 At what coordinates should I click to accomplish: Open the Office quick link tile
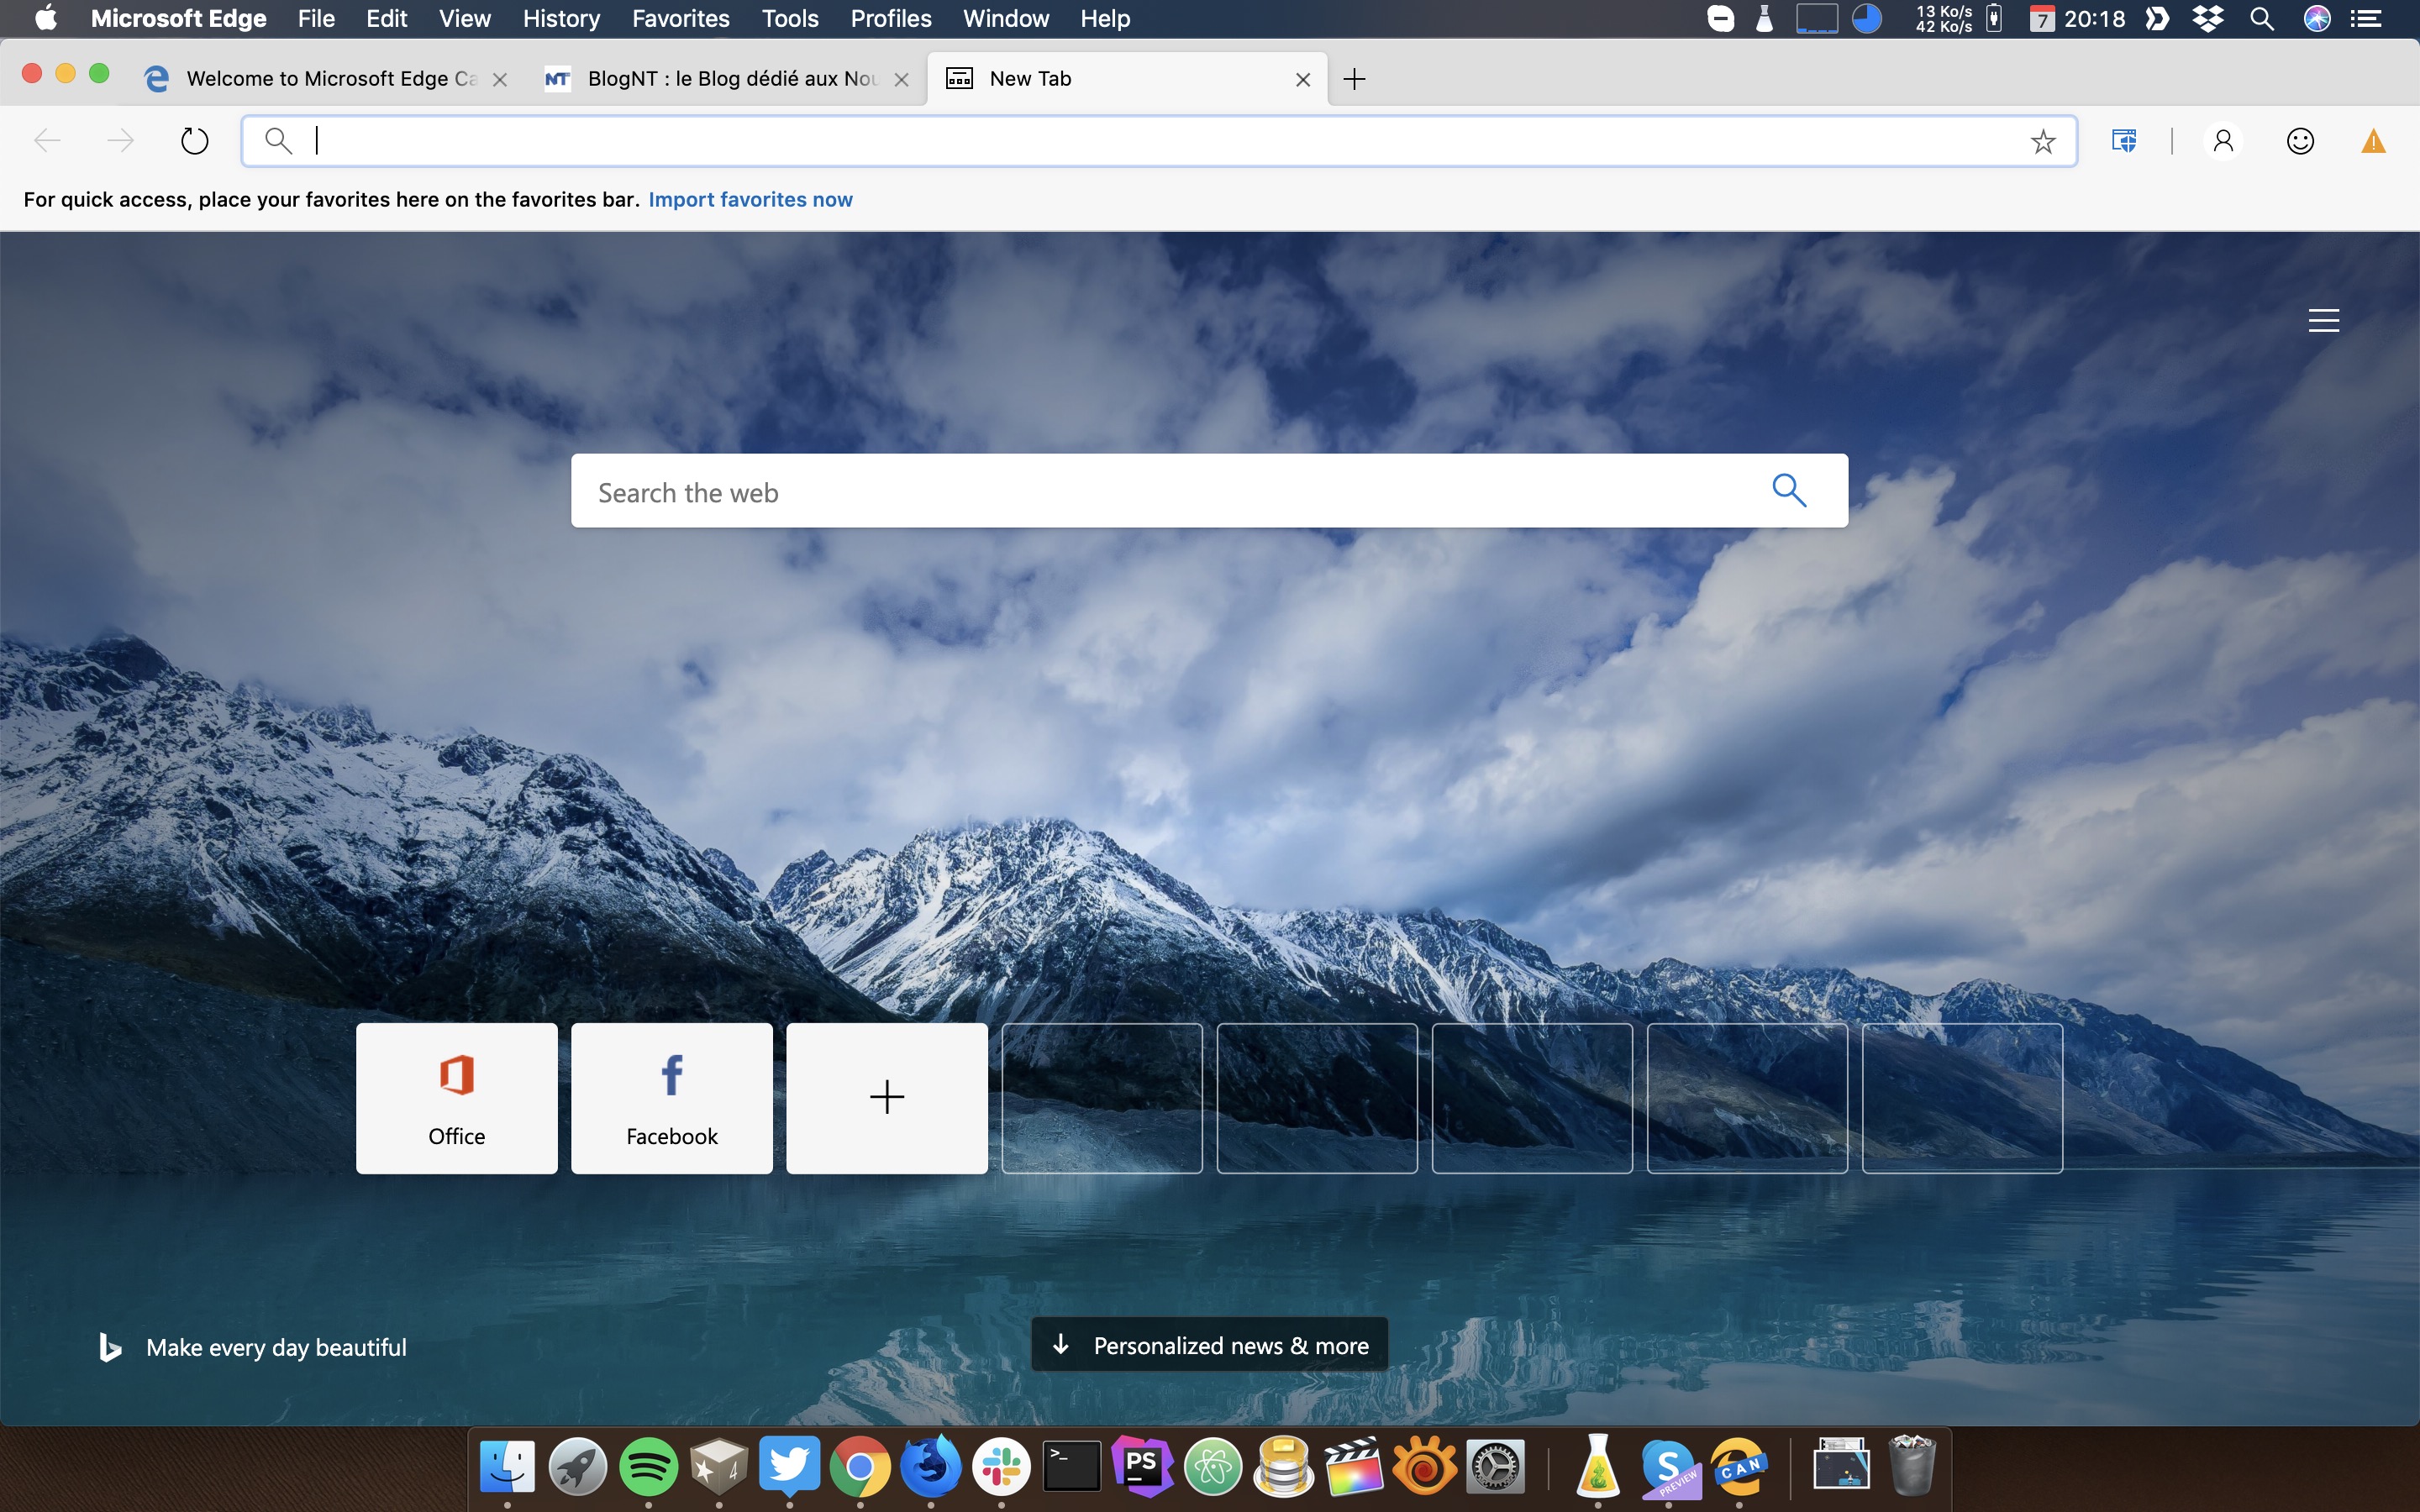(x=457, y=1097)
